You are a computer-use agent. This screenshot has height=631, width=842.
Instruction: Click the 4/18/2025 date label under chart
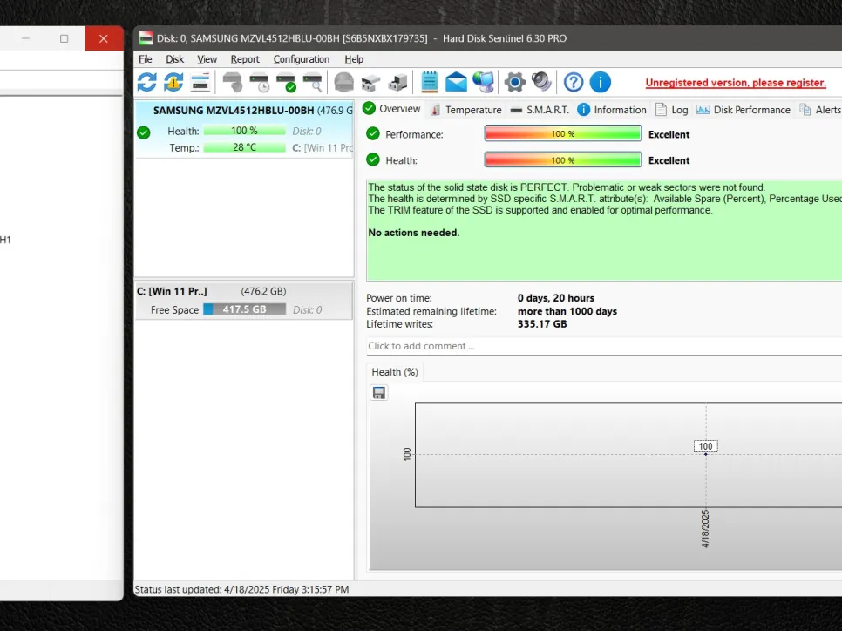(706, 528)
